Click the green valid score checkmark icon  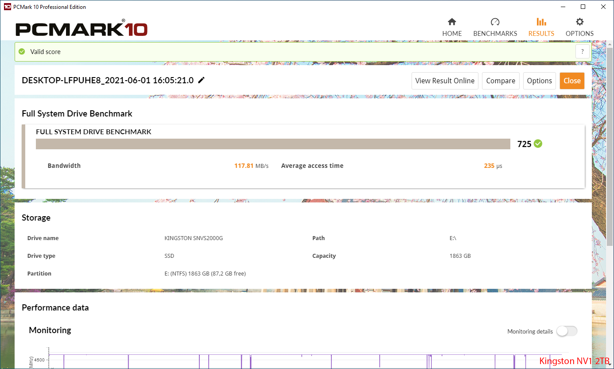coord(22,52)
